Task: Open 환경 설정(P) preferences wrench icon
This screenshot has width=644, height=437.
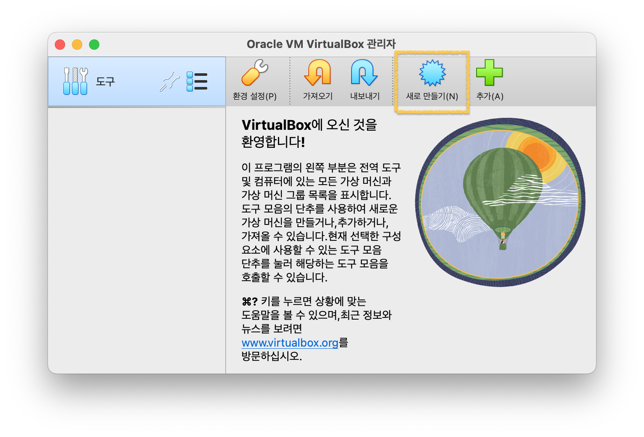Action: (255, 72)
